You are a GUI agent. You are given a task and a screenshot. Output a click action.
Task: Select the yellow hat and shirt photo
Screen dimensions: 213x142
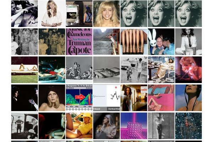click(79, 126)
